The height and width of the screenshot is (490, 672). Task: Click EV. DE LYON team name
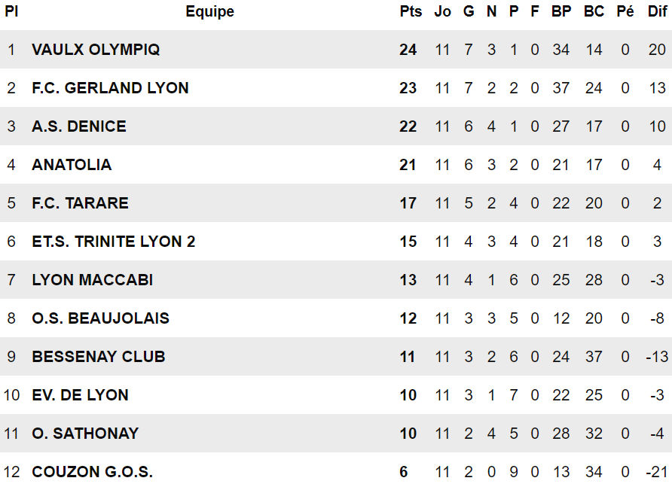80,395
